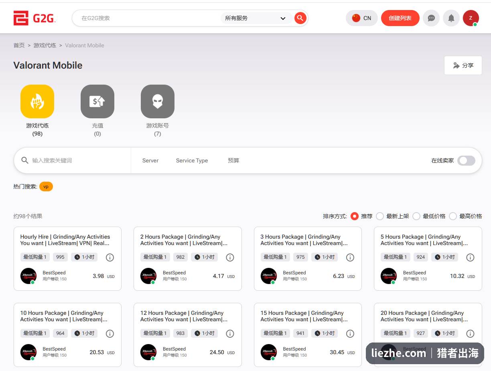The image size is (491, 371).
Task: Go to 游戏代练 breadcrumb link
Action: [x=45, y=45]
